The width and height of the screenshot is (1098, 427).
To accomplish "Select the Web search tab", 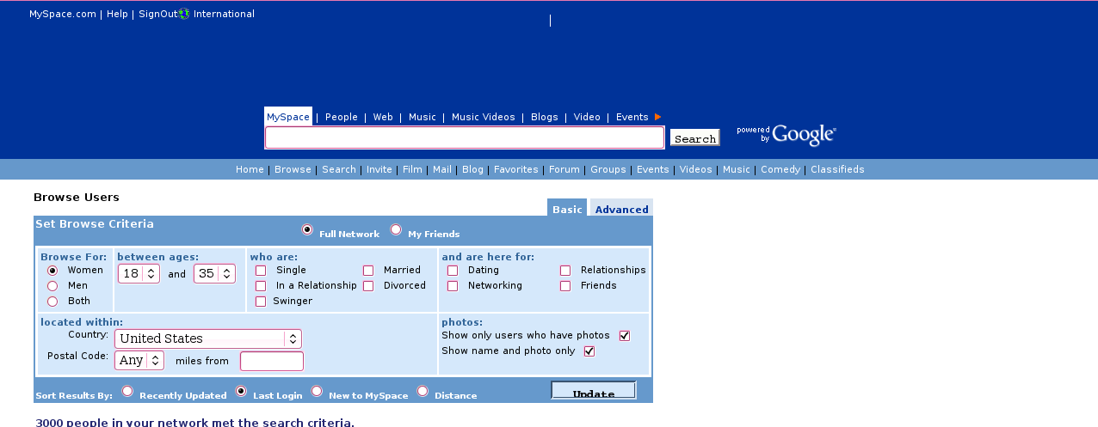I will 383,117.
